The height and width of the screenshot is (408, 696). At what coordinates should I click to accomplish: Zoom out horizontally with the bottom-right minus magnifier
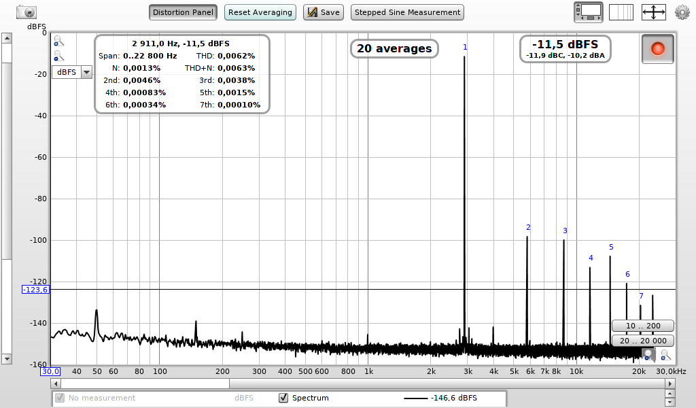tap(648, 355)
